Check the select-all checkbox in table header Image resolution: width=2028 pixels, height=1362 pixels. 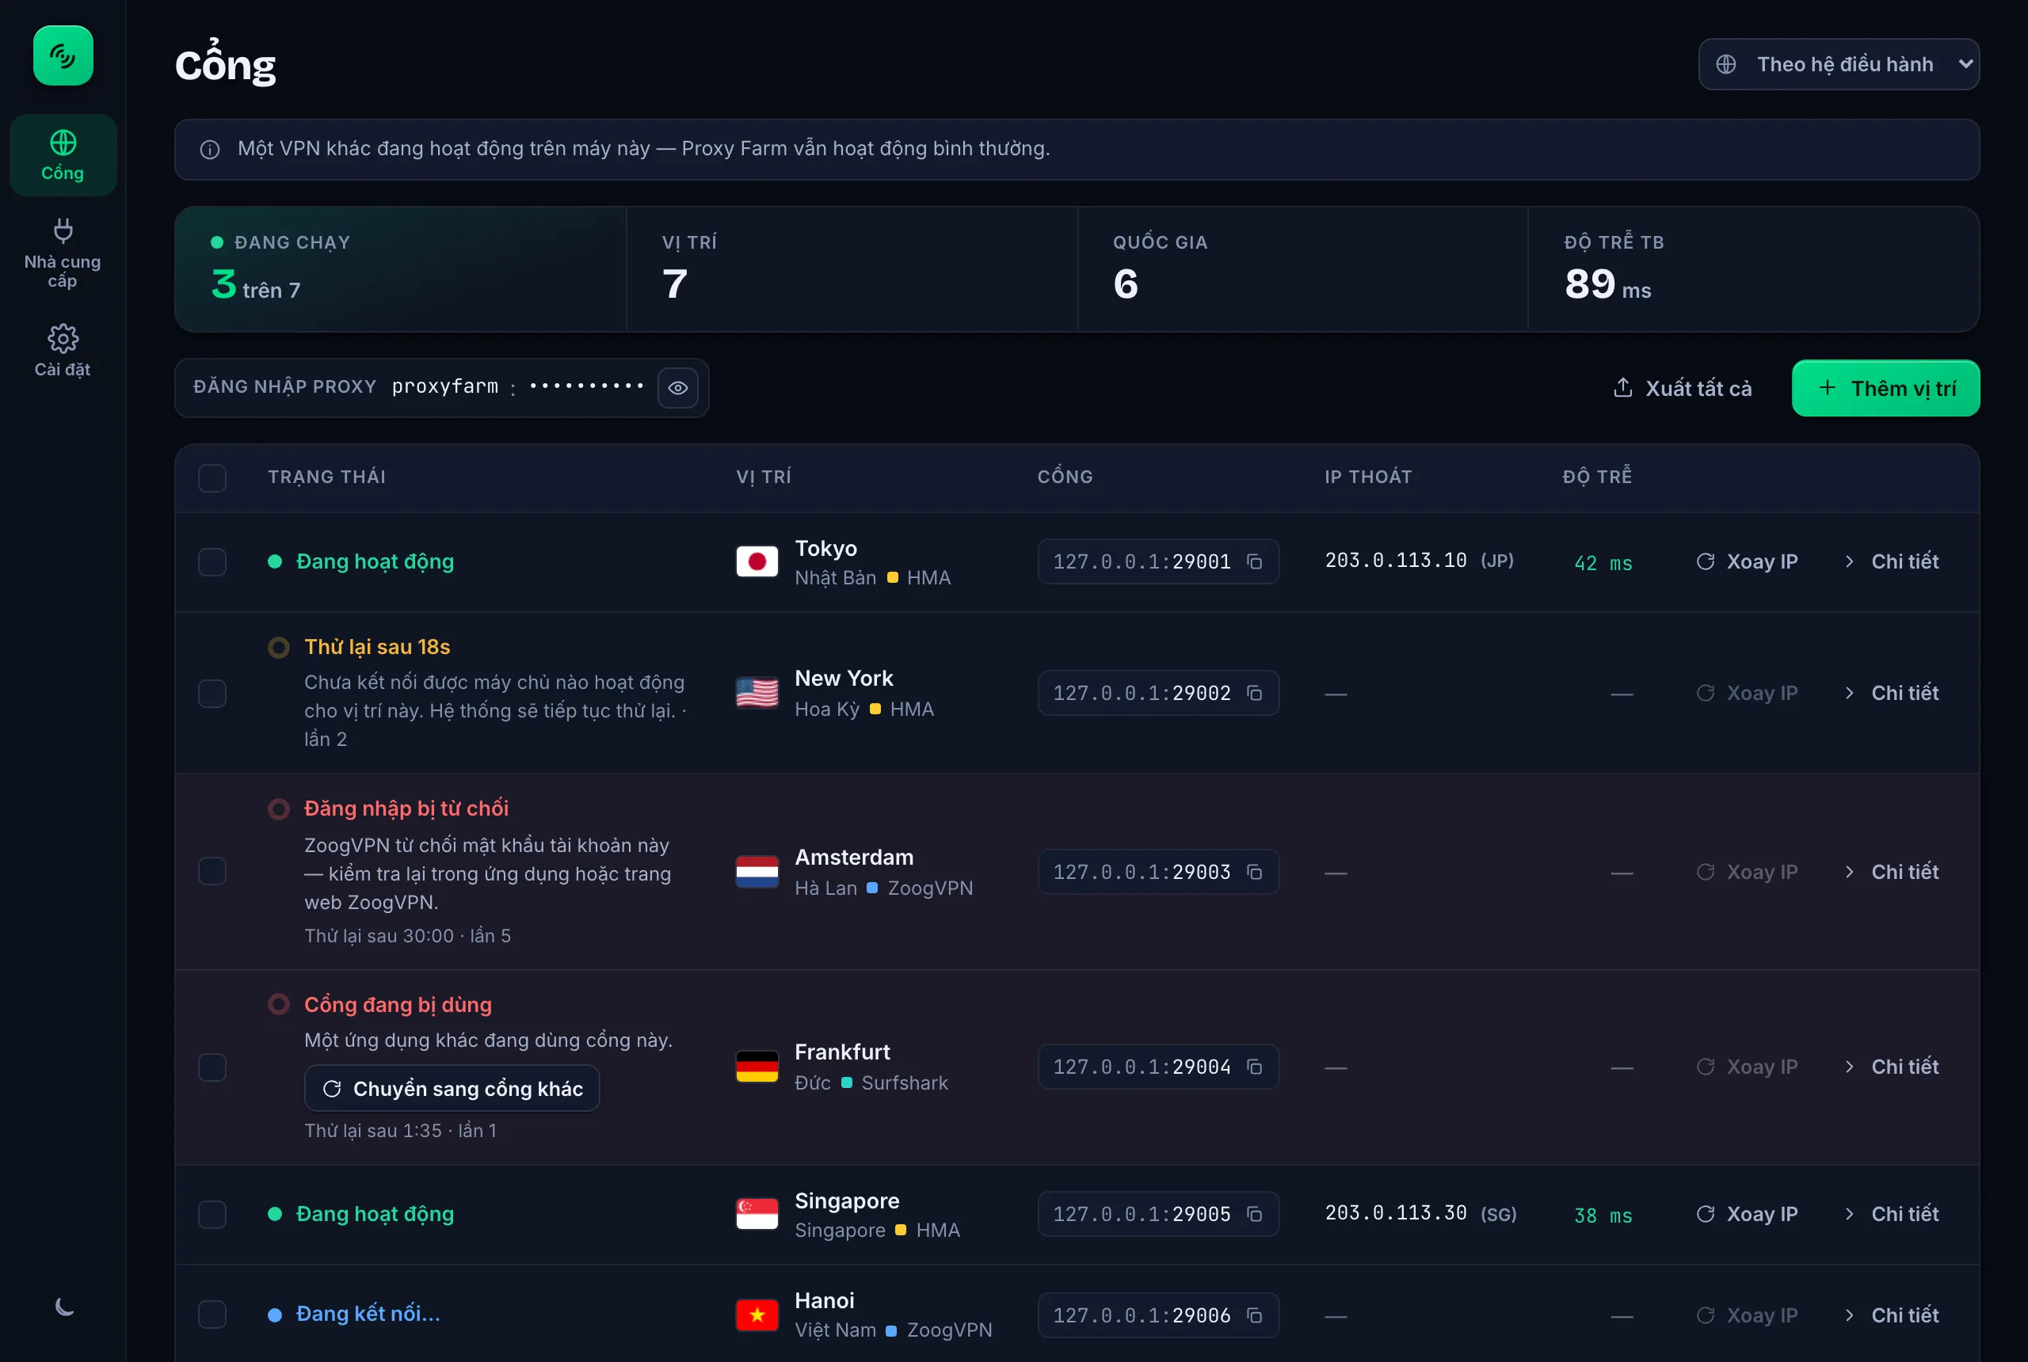coord(212,477)
